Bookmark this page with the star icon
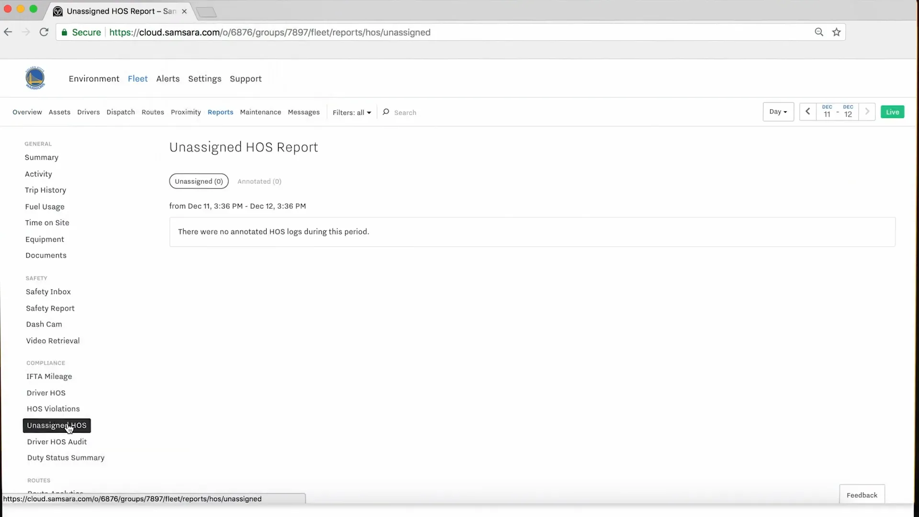Screen dimensions: 919x517 [836, 32]
